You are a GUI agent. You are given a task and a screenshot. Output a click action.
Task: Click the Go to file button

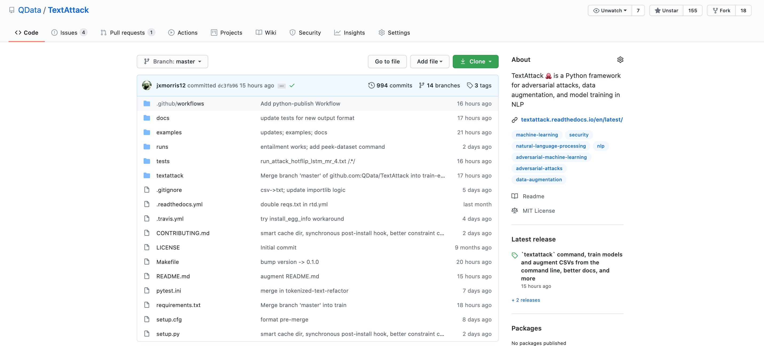(x=387, y=61)
